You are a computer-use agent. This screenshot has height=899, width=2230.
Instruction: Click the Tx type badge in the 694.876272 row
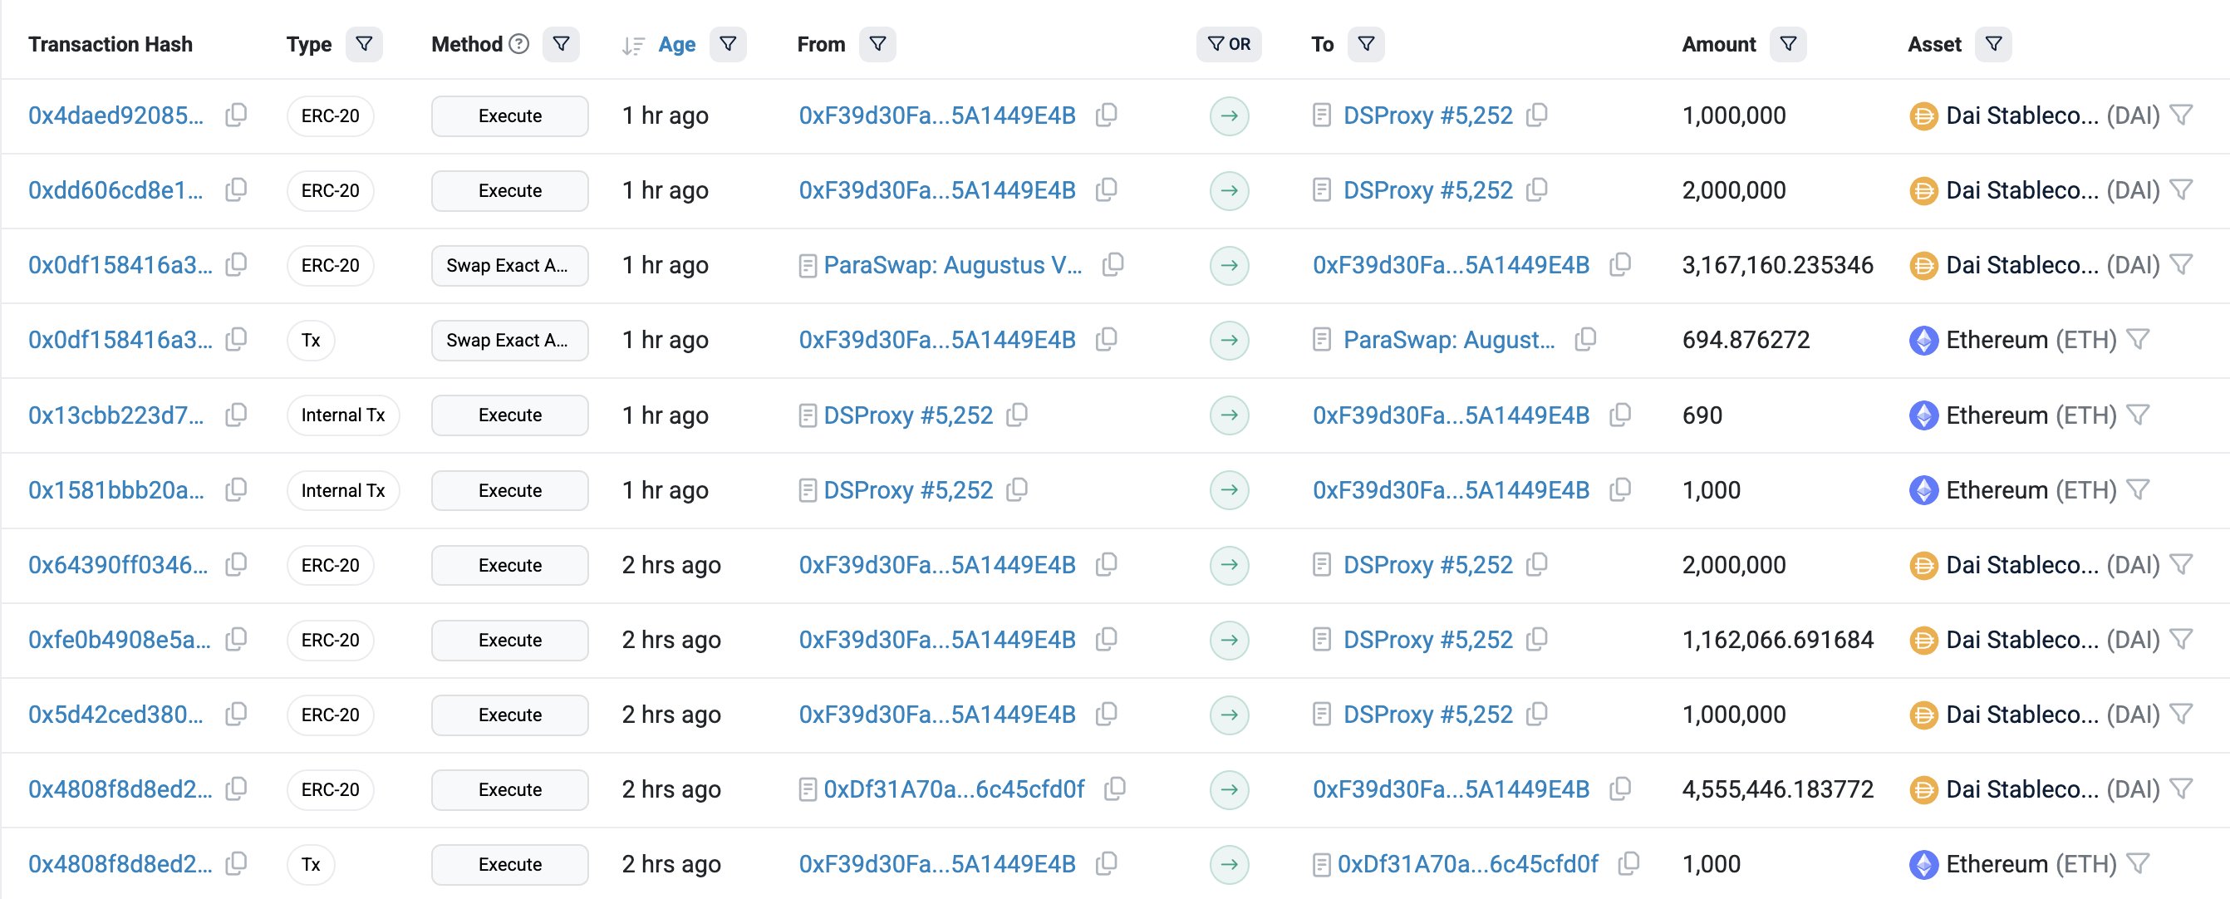click(311, 340)
